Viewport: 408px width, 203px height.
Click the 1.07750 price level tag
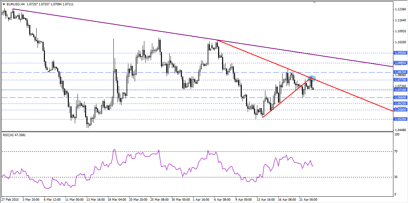tap(400, 80)
